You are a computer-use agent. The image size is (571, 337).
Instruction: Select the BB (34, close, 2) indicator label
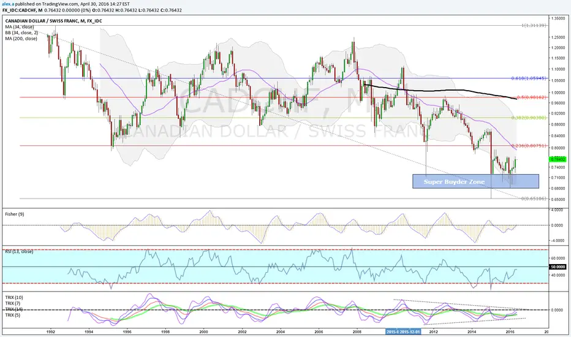tap(21, 33)
